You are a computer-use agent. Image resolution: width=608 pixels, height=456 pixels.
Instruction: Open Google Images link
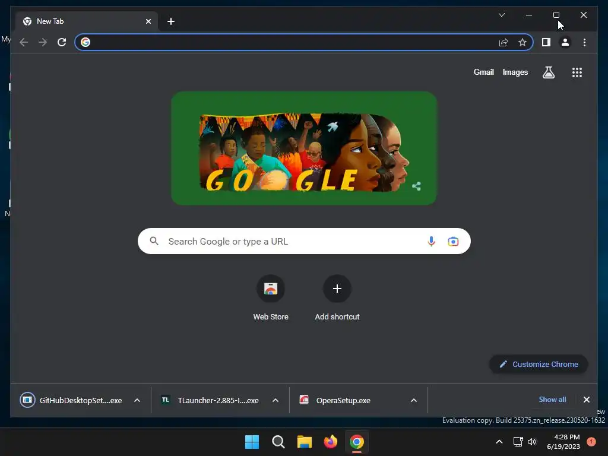[515, 72]
